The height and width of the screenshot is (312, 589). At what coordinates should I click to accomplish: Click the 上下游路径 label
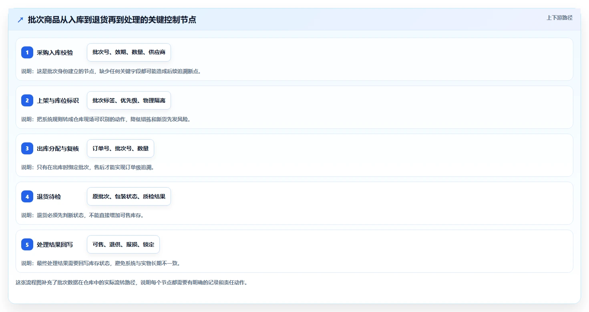559,18
